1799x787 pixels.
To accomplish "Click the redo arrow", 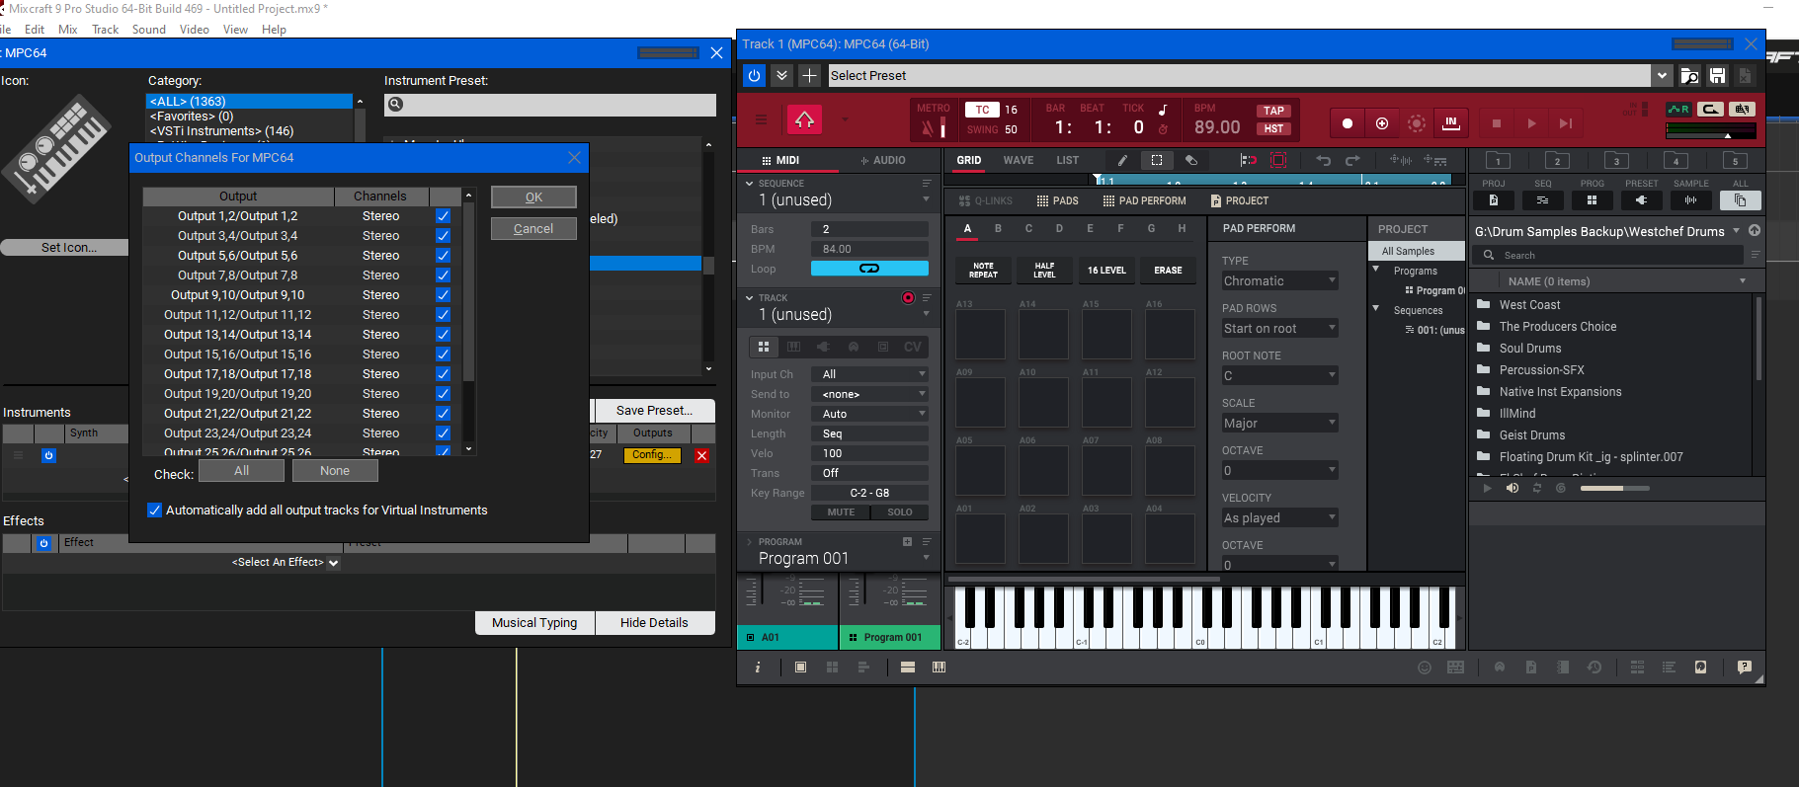I will 1353,160.
